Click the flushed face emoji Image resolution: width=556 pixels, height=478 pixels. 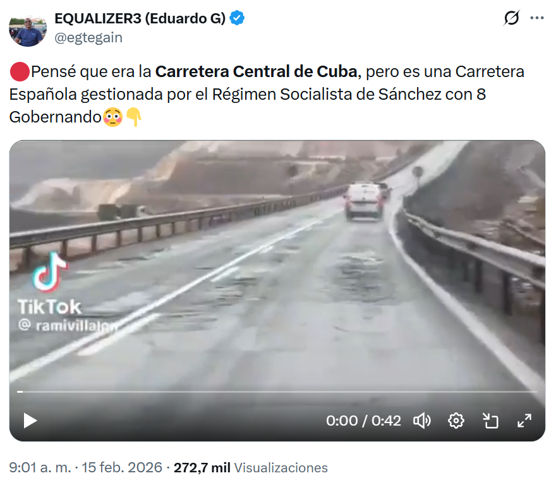[x=112, y=117]
